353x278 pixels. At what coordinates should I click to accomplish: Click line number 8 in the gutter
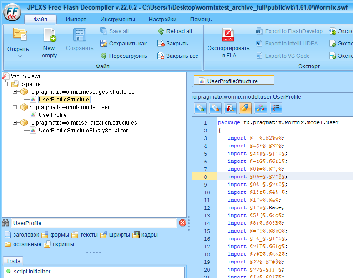[x=205, y=177]
